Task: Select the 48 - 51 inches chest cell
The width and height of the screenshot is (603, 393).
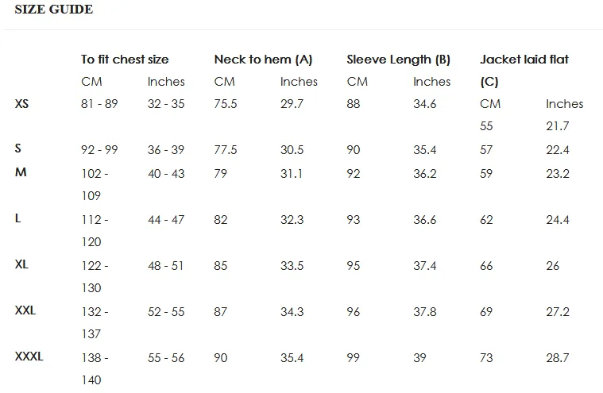Action: (x=166, y=266)
